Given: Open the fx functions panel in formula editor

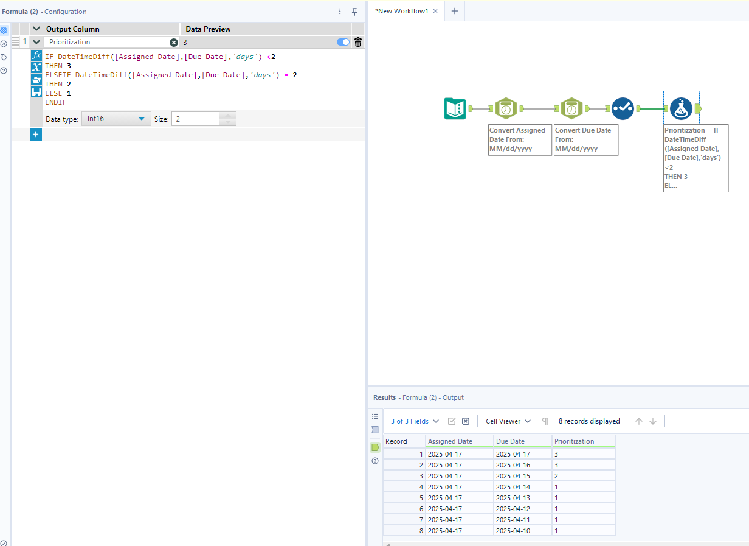Looking at the screenshot, I should click(36, 55).
